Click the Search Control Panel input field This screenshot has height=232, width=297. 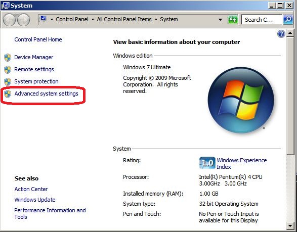(262, 20)
